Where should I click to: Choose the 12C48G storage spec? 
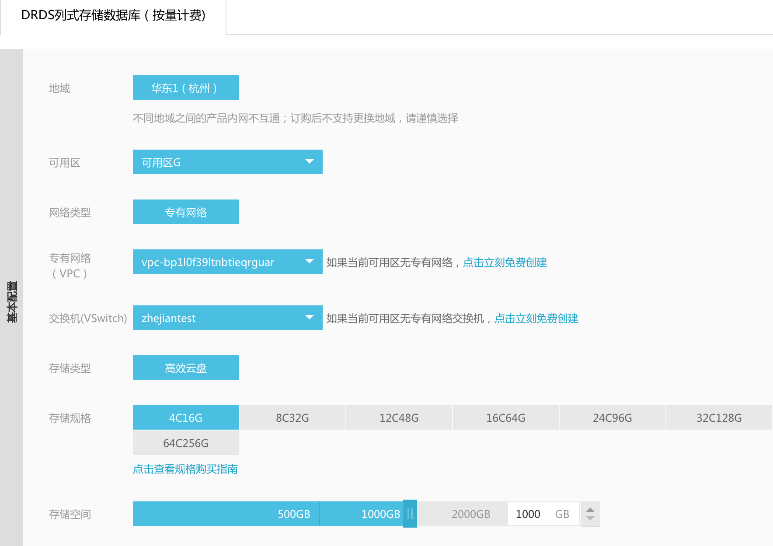399,418
